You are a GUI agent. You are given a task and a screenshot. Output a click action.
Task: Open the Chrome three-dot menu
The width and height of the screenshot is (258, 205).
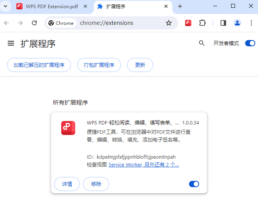coord(251,23)
